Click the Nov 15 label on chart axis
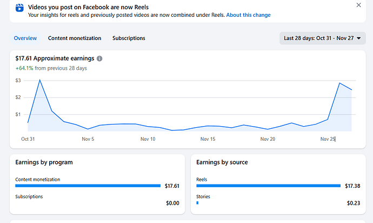The image size is (373, 223). (x=208, y=139)
